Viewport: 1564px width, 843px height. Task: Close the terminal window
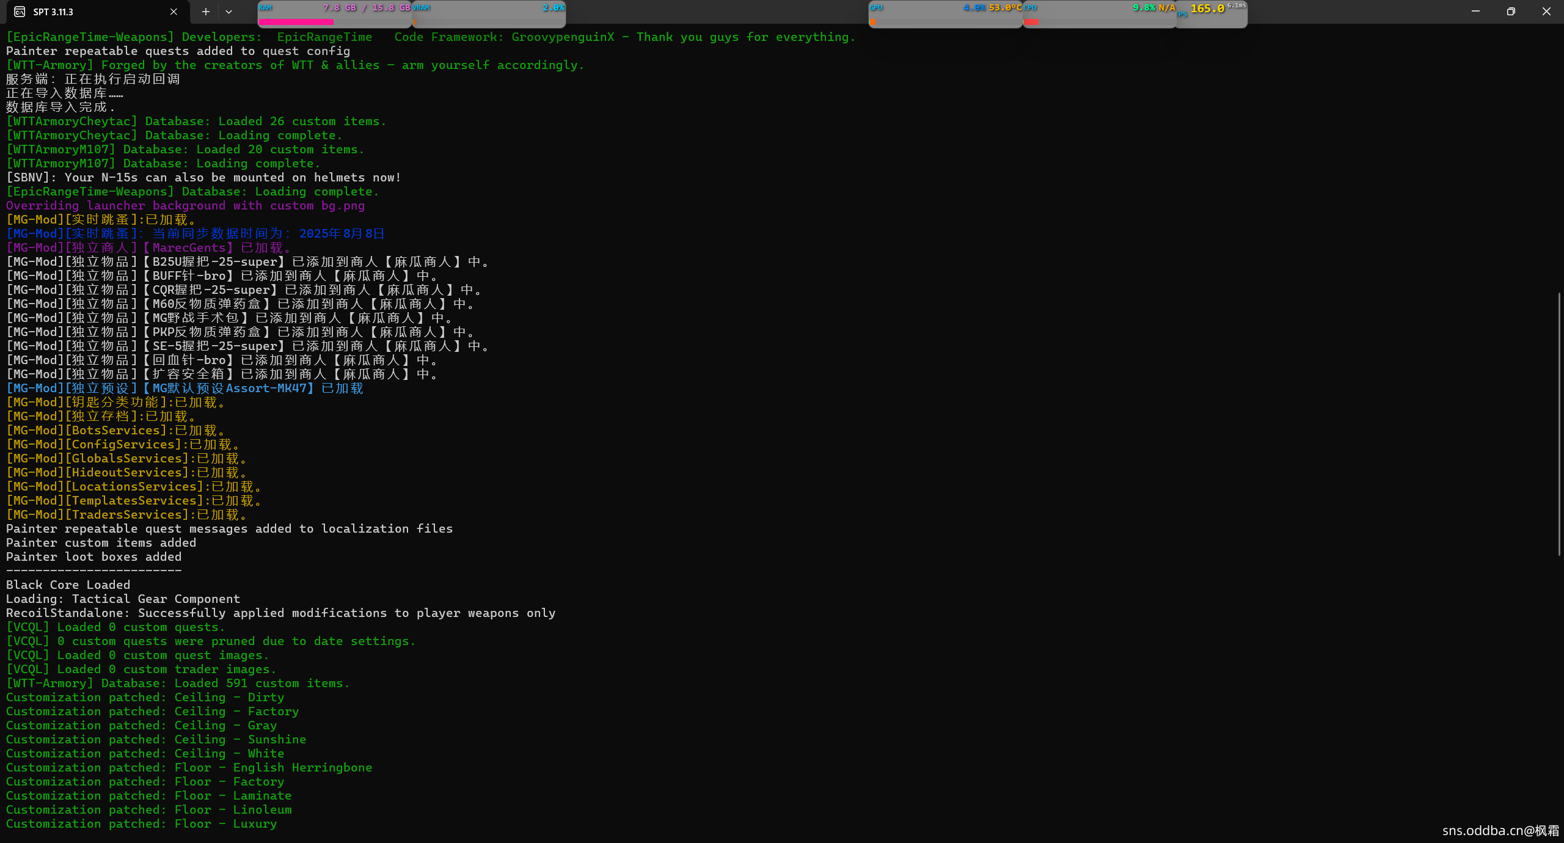click(1546, 12)
